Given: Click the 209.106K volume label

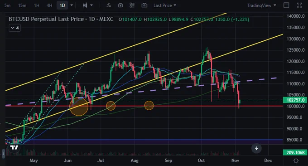Looking at the screenshot, I should [x=295, y=152].
